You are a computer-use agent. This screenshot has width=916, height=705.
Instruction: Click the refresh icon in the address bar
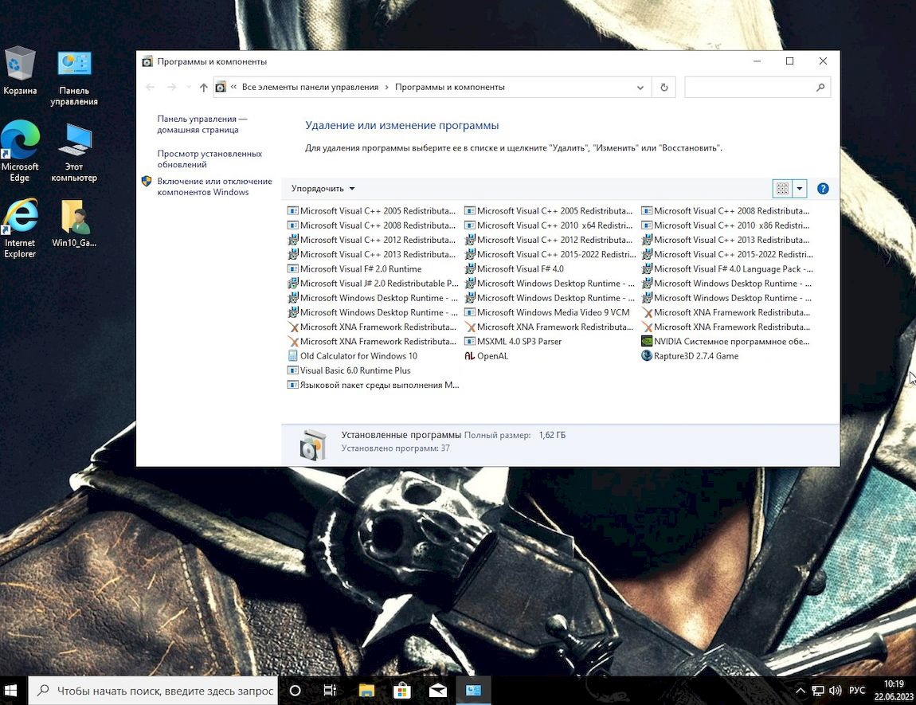click(x=664, y=87)
